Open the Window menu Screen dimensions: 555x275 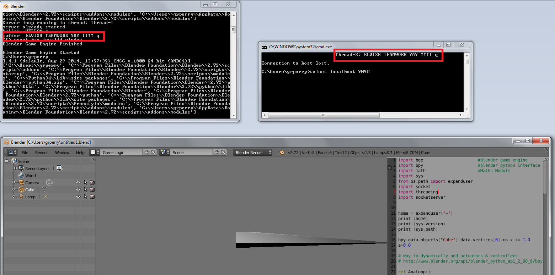pos(62,153)
